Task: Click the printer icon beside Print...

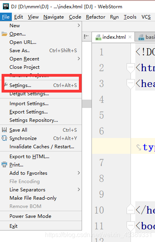Action: 4,164
